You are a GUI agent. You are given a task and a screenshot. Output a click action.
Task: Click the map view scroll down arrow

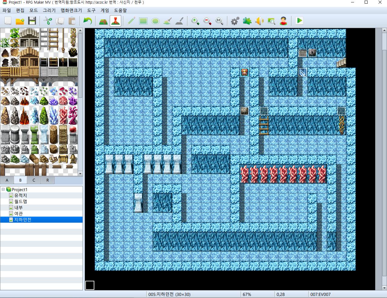(x=384, y=288)
